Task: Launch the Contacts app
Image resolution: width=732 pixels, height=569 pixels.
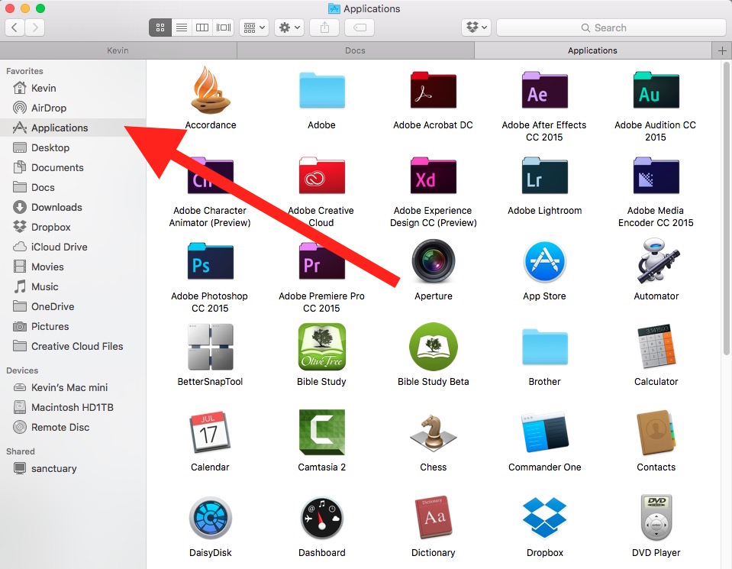Action: pos(656,432)
